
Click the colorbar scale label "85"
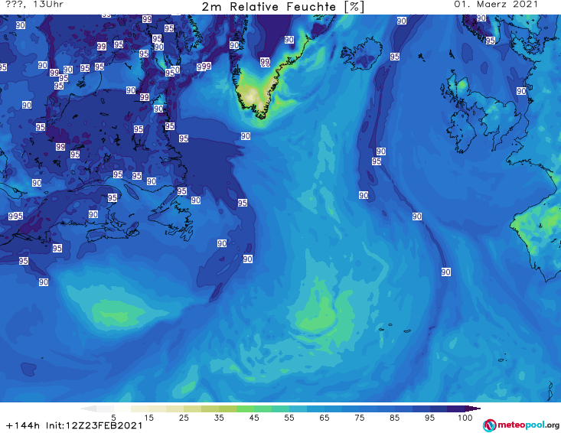pos(394,418)
